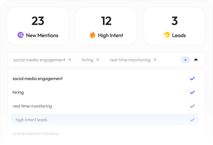
Task: Collapse the keyword dropdown with the arrow
Action: tap(196, 60)
